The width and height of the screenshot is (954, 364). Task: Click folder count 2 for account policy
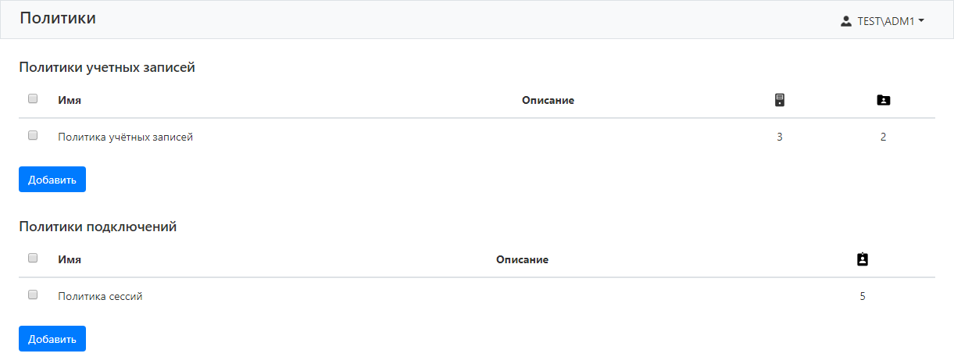coord(883,137)
